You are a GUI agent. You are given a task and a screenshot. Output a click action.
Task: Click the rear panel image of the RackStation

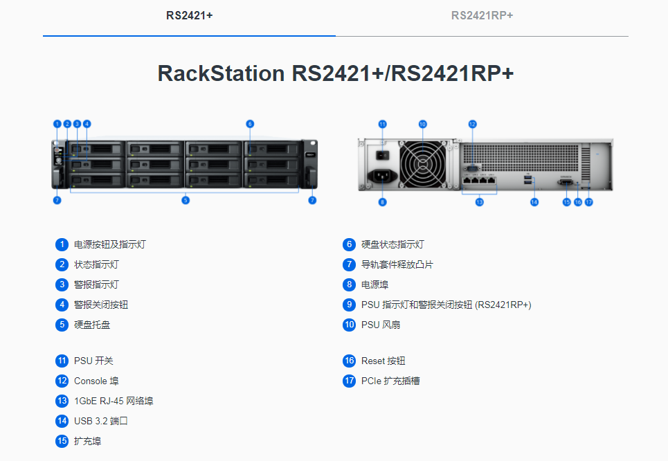coord(485,164)
